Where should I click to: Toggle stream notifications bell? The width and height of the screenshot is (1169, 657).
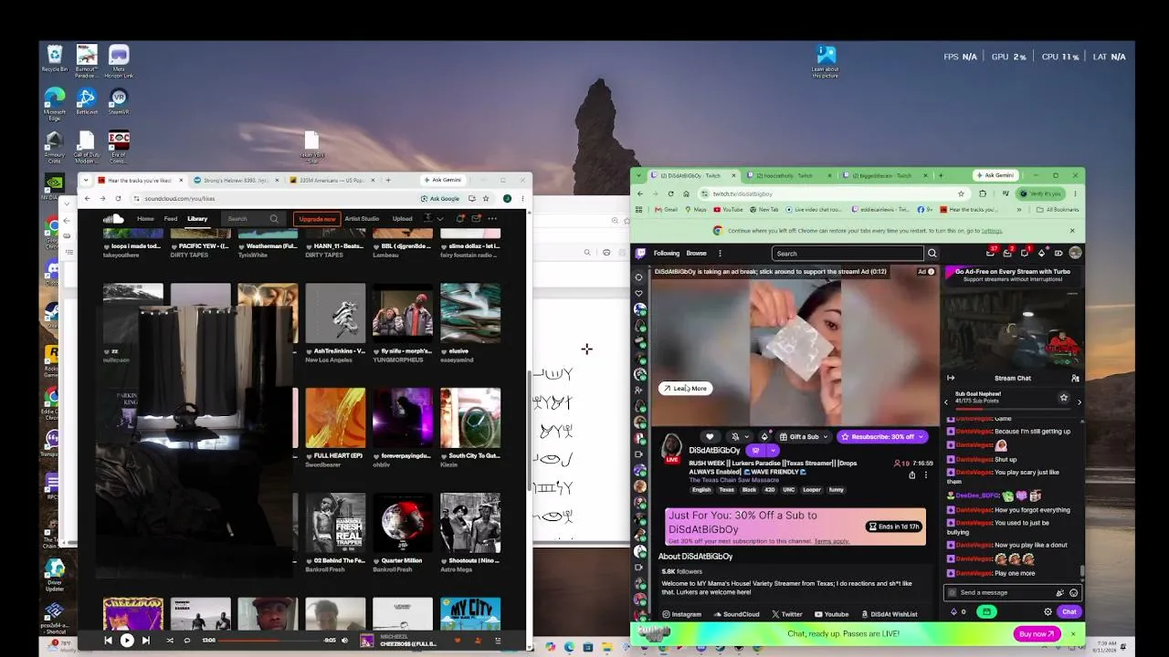click(x=734, y=437)
